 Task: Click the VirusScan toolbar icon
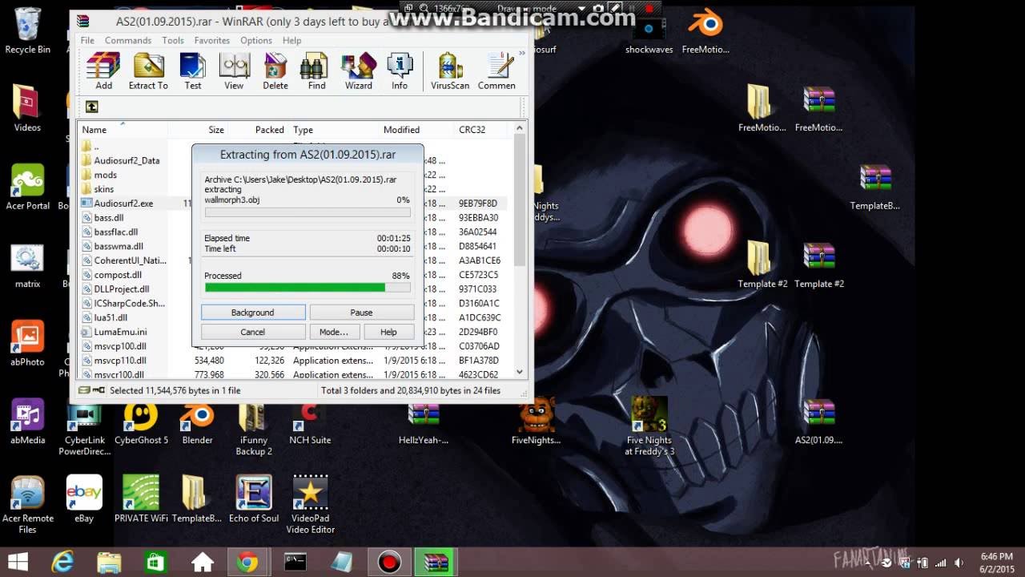pos(450,71)
